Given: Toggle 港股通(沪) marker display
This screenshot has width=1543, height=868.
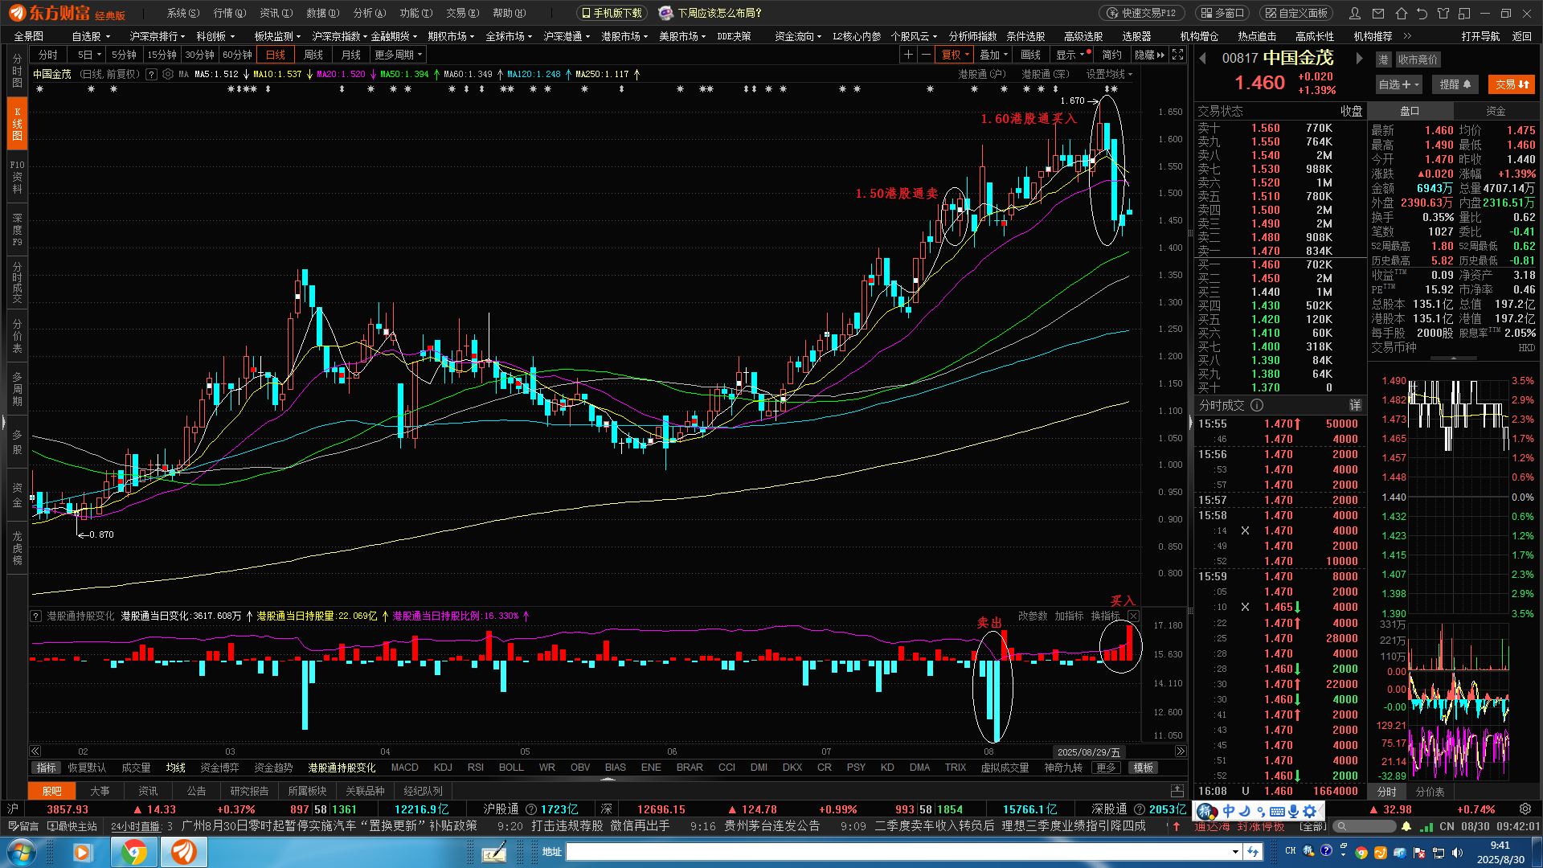Looking at the screenshot, I should pos(981,74).
